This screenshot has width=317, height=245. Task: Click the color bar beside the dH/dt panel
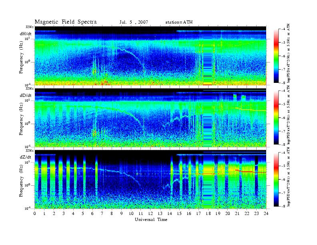click(x=276, y=56)
